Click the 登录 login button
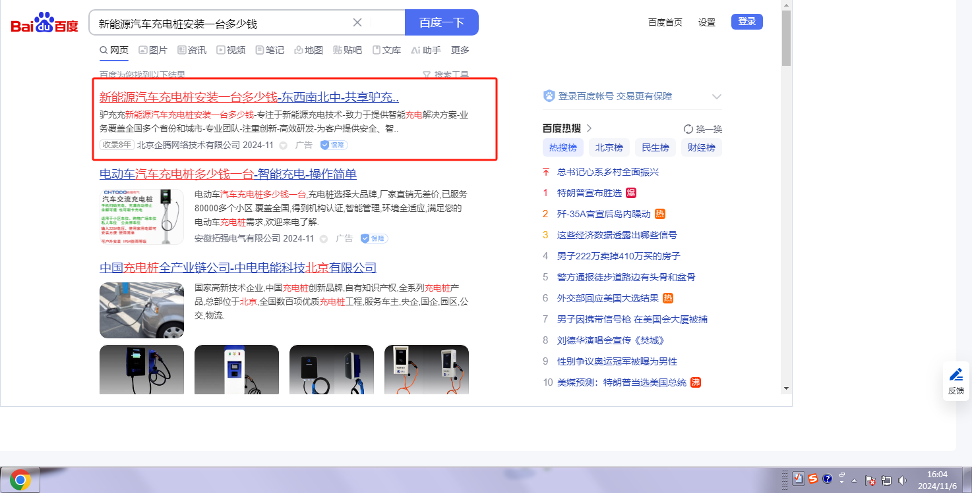Viewport: 972px width, 493px height. [x=746, y=22]
